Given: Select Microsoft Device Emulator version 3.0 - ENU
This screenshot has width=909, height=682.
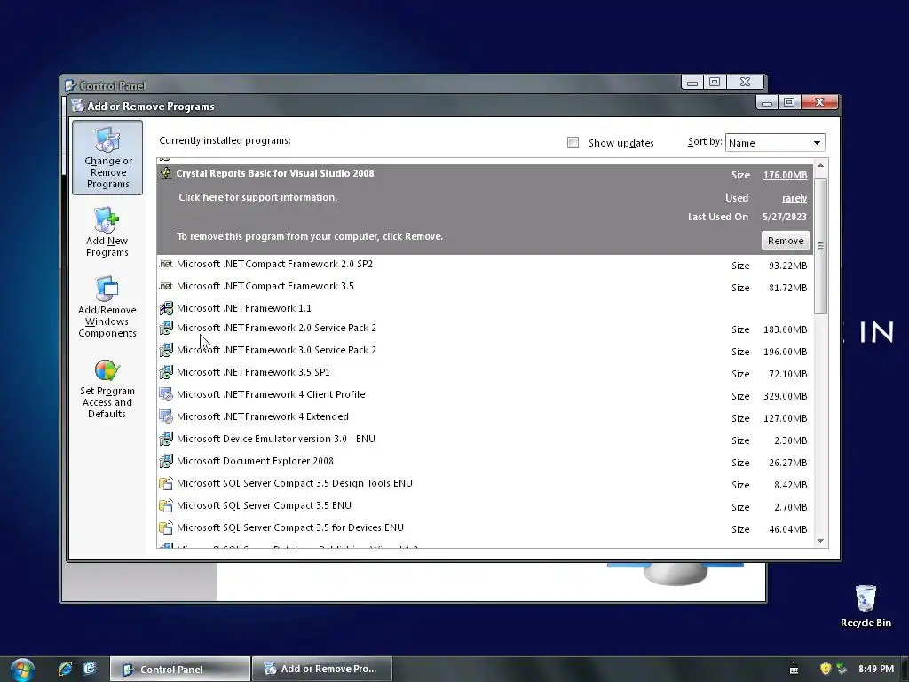Looking at the screenshot, I should click(276, 439).
